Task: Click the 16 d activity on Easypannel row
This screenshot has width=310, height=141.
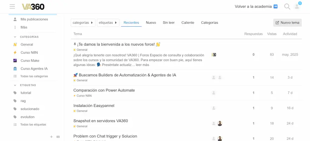Action: pyautogui.click(x=290, y=108)
